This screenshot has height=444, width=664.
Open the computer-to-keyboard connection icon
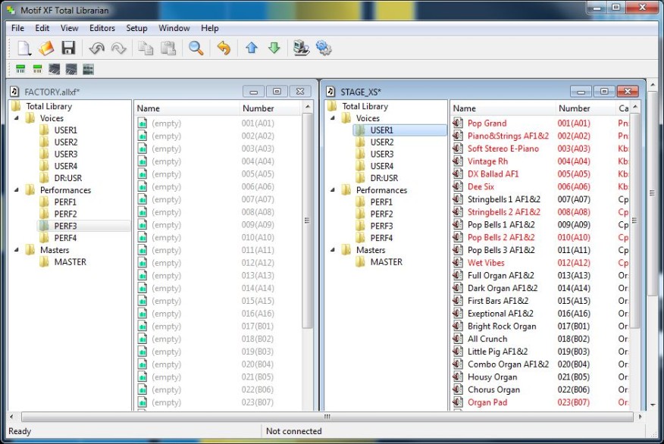302,48
